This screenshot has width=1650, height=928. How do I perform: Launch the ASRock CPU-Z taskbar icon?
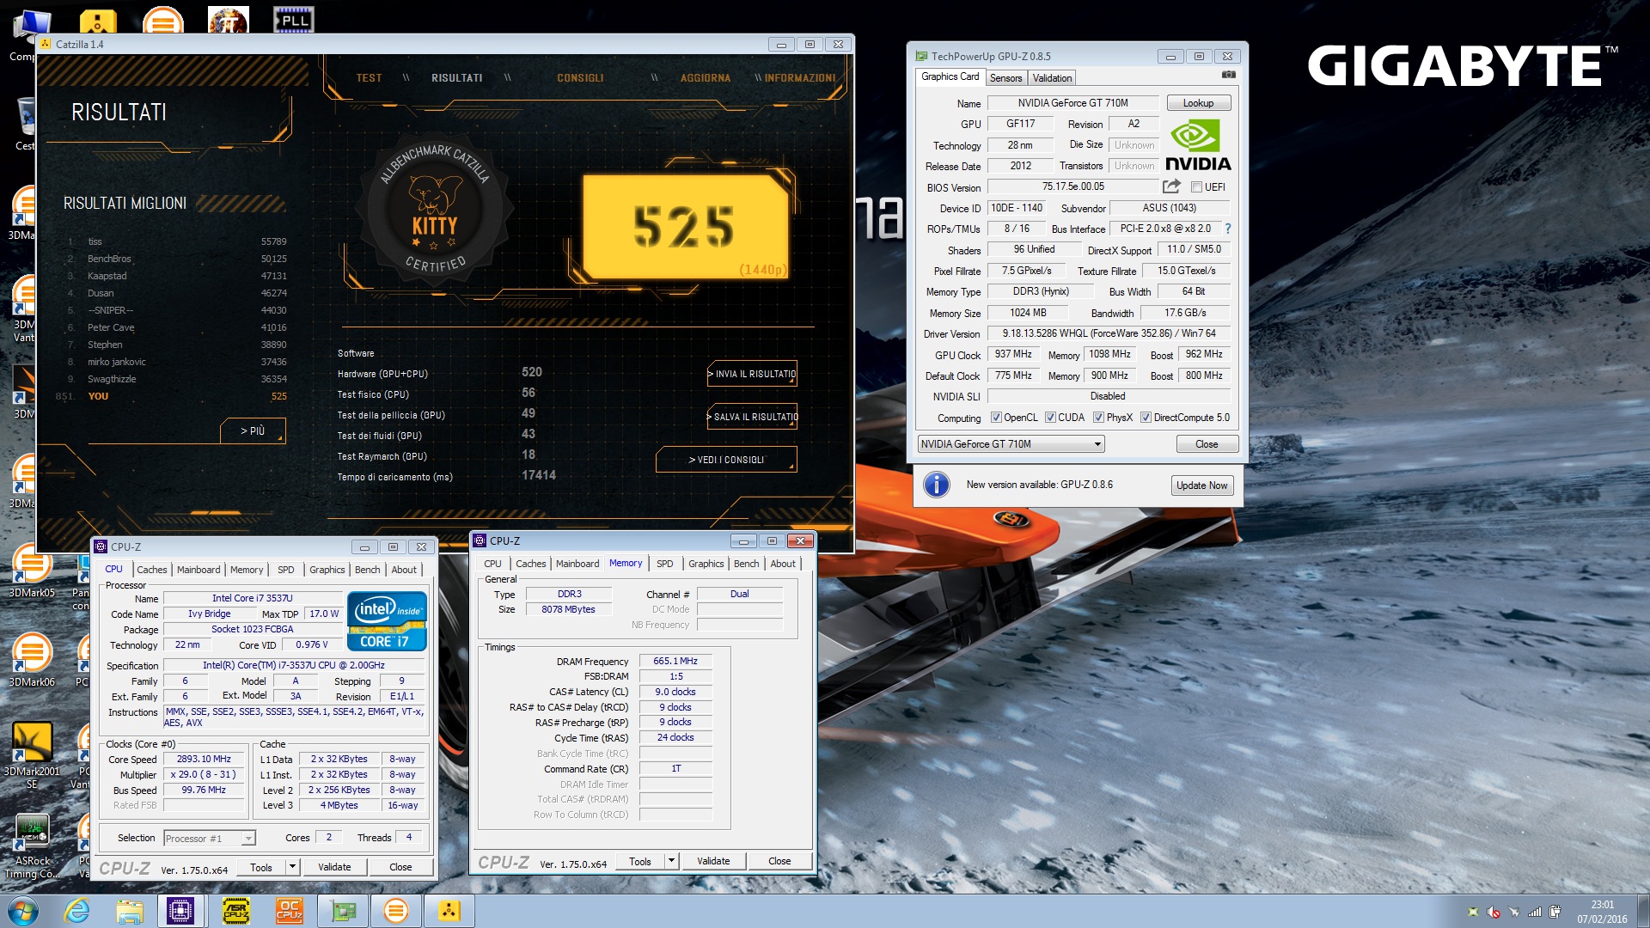[235, 911]
